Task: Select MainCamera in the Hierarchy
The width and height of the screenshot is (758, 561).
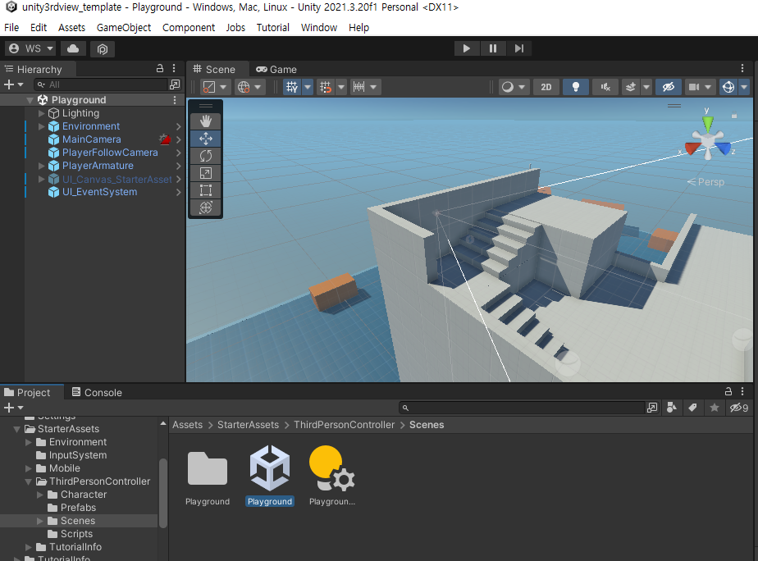Action: pyautogui.click(x=92, y=139)
